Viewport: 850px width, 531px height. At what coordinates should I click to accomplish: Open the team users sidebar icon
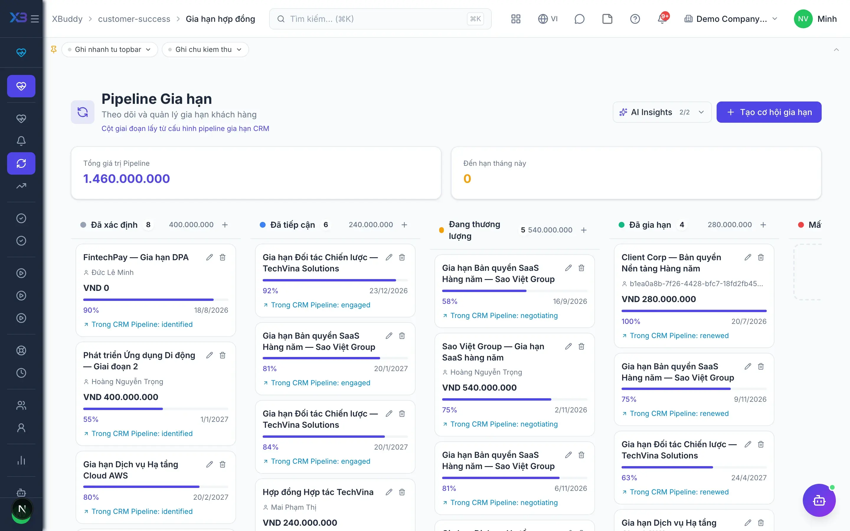click(x=21, y=405)
